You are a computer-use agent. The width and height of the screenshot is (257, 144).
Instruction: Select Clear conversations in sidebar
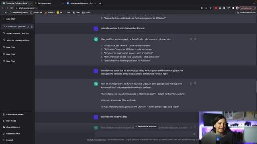click(17, 114)
